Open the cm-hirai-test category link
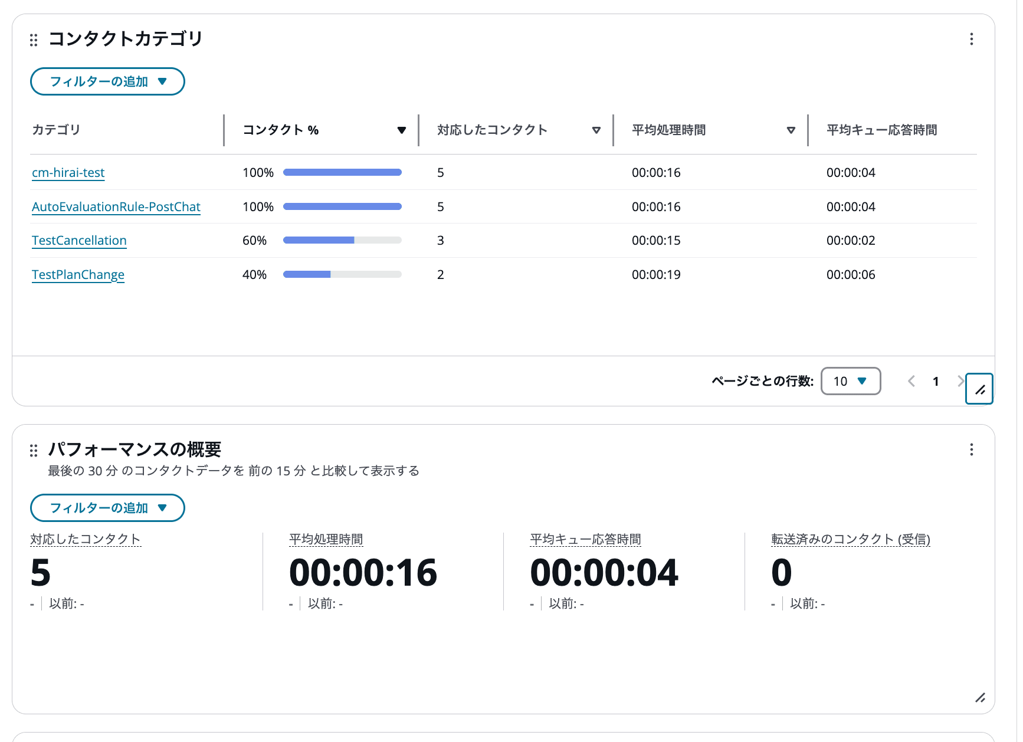This screenshot has width=1023, height=742. pos(68,173)
